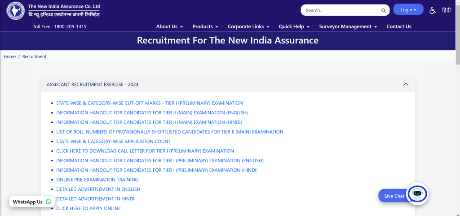Switch language to हिंदी

[x=446, y=10]
